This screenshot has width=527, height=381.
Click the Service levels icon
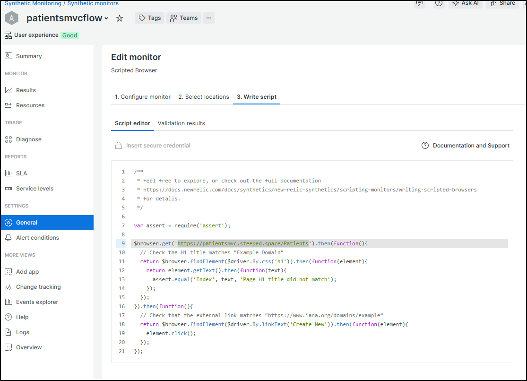(x=9, y=189)
